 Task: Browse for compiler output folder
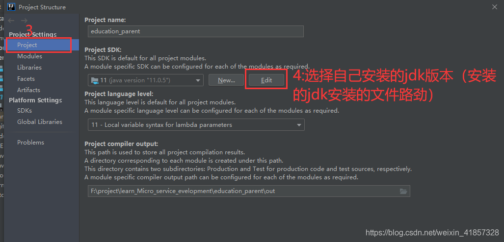click(x=403, y=191)
